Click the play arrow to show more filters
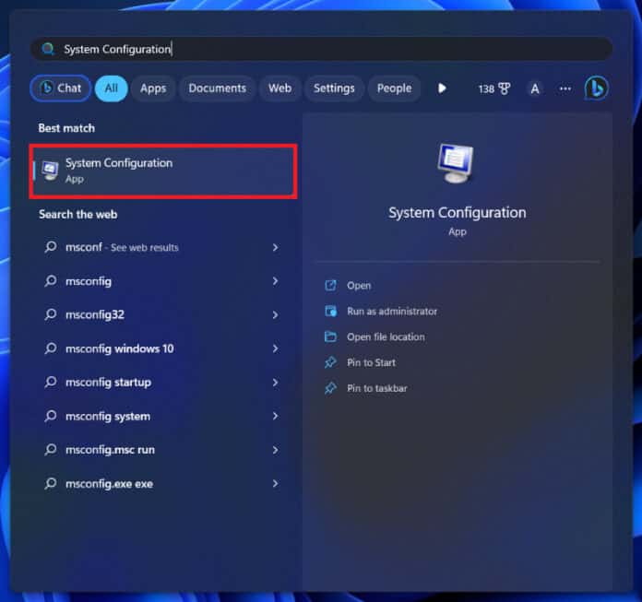This screenshot has width=642, height=602. 442,89
